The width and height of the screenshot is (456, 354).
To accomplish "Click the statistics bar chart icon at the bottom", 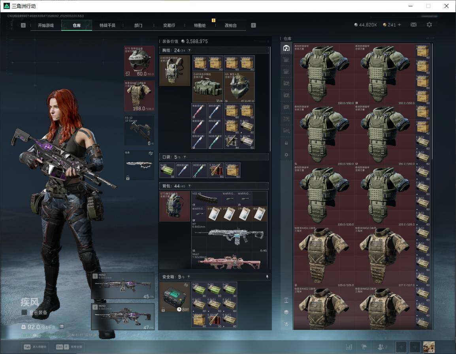I will [349, 347].
